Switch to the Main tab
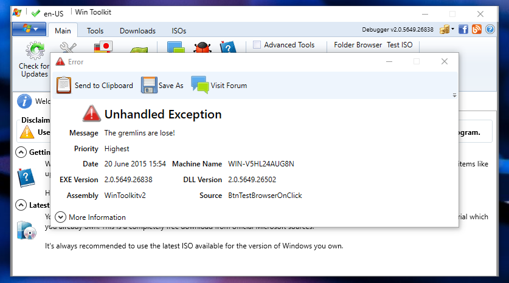The image size is (509, 283). tap(63, 31)
